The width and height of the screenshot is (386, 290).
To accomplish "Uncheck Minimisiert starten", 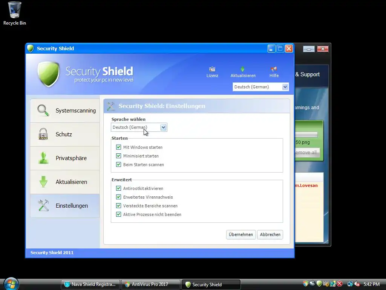I will coord(118,156).
